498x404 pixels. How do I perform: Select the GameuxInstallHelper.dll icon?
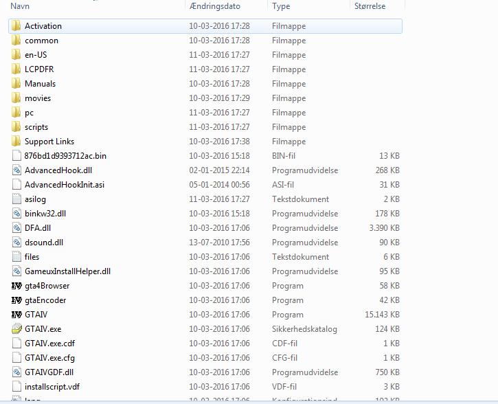click(x=16, y=271)
